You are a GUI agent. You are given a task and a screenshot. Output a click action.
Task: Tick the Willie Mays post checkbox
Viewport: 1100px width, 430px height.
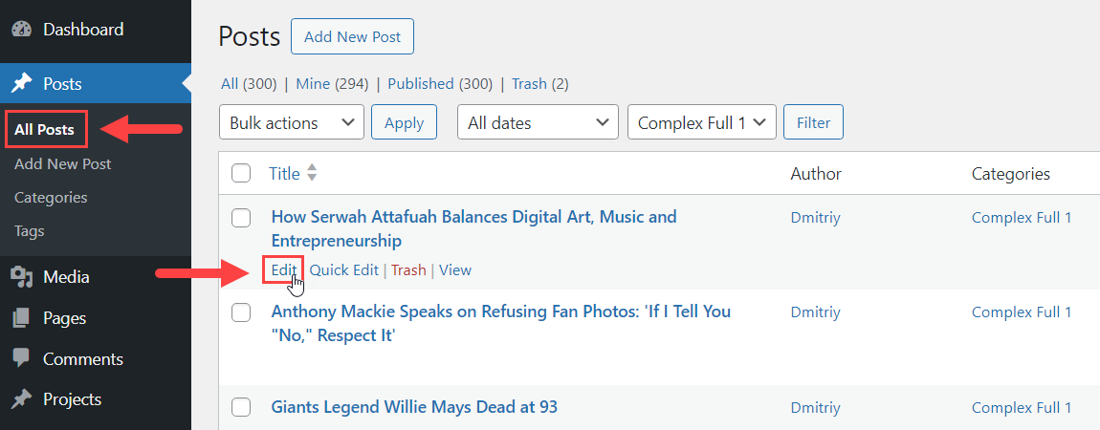[x=241, y=407]
